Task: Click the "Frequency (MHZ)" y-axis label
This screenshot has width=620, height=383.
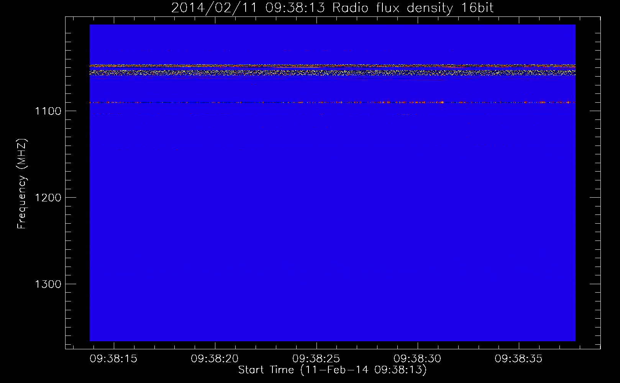Action: (x=22, y=184)
